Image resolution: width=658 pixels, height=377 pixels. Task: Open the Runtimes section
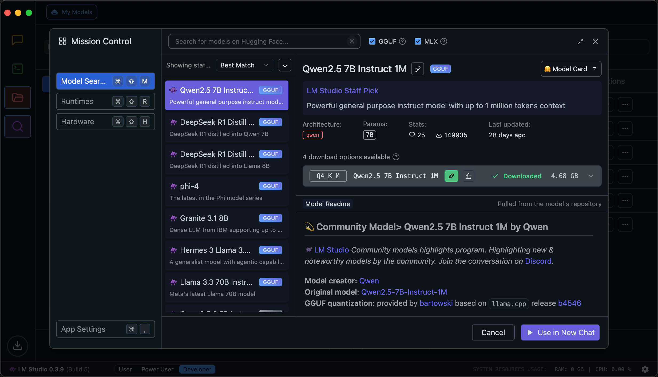(106, 101)
